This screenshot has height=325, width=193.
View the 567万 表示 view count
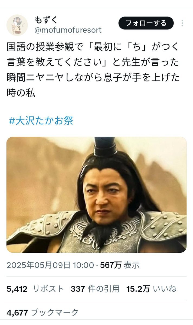120,265
